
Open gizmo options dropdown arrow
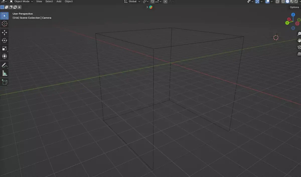click(262, 1)
